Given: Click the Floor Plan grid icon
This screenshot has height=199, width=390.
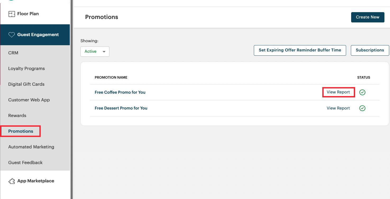Looking at the screenshot, I should coord(11,13).
